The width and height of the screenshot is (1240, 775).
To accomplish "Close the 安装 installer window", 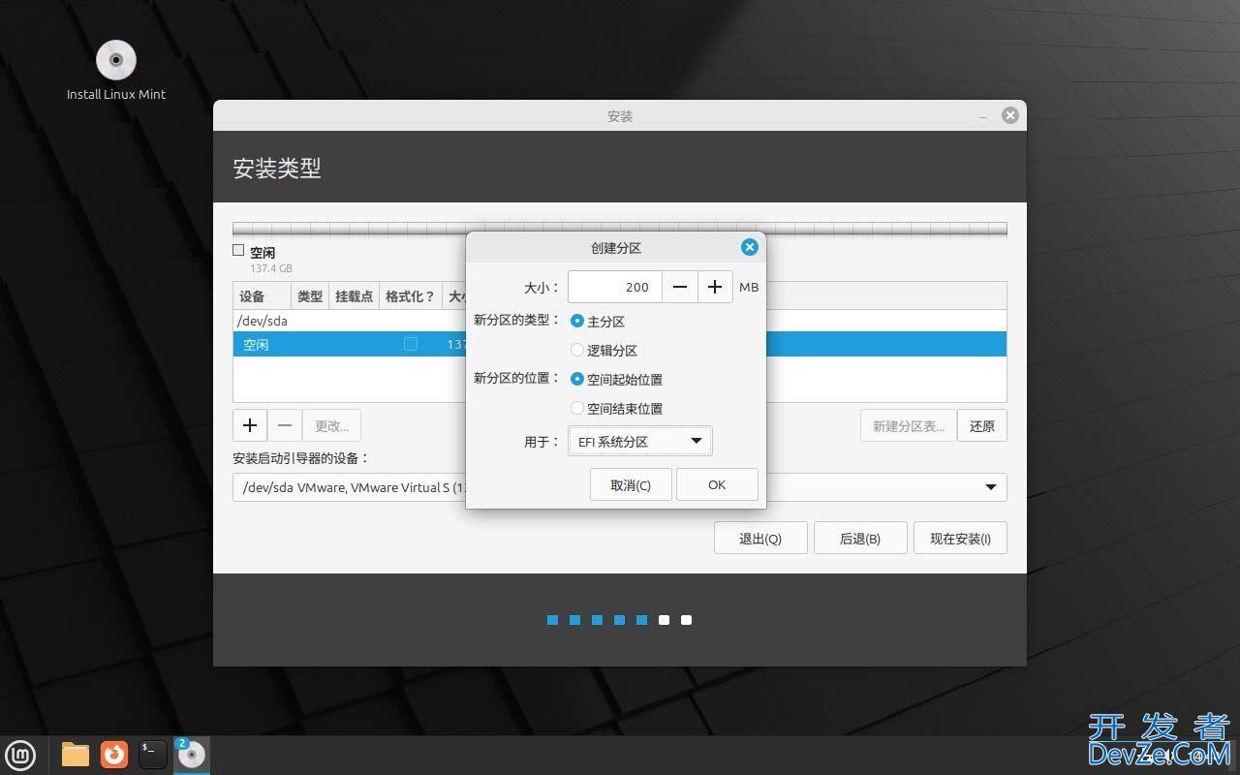I will coord(1010,115).
